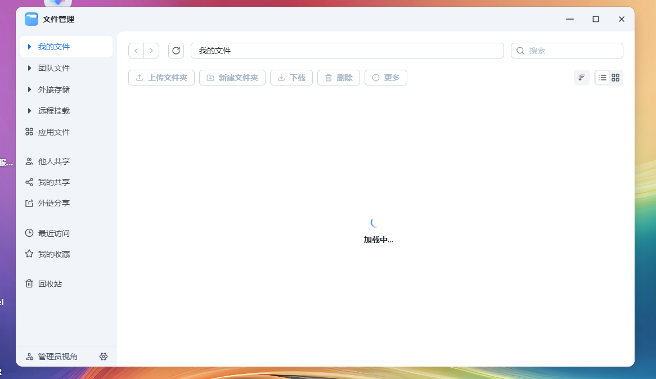656x379 pixels.
Task: Click the 新建文件夹 button
Action: [232, 78]
